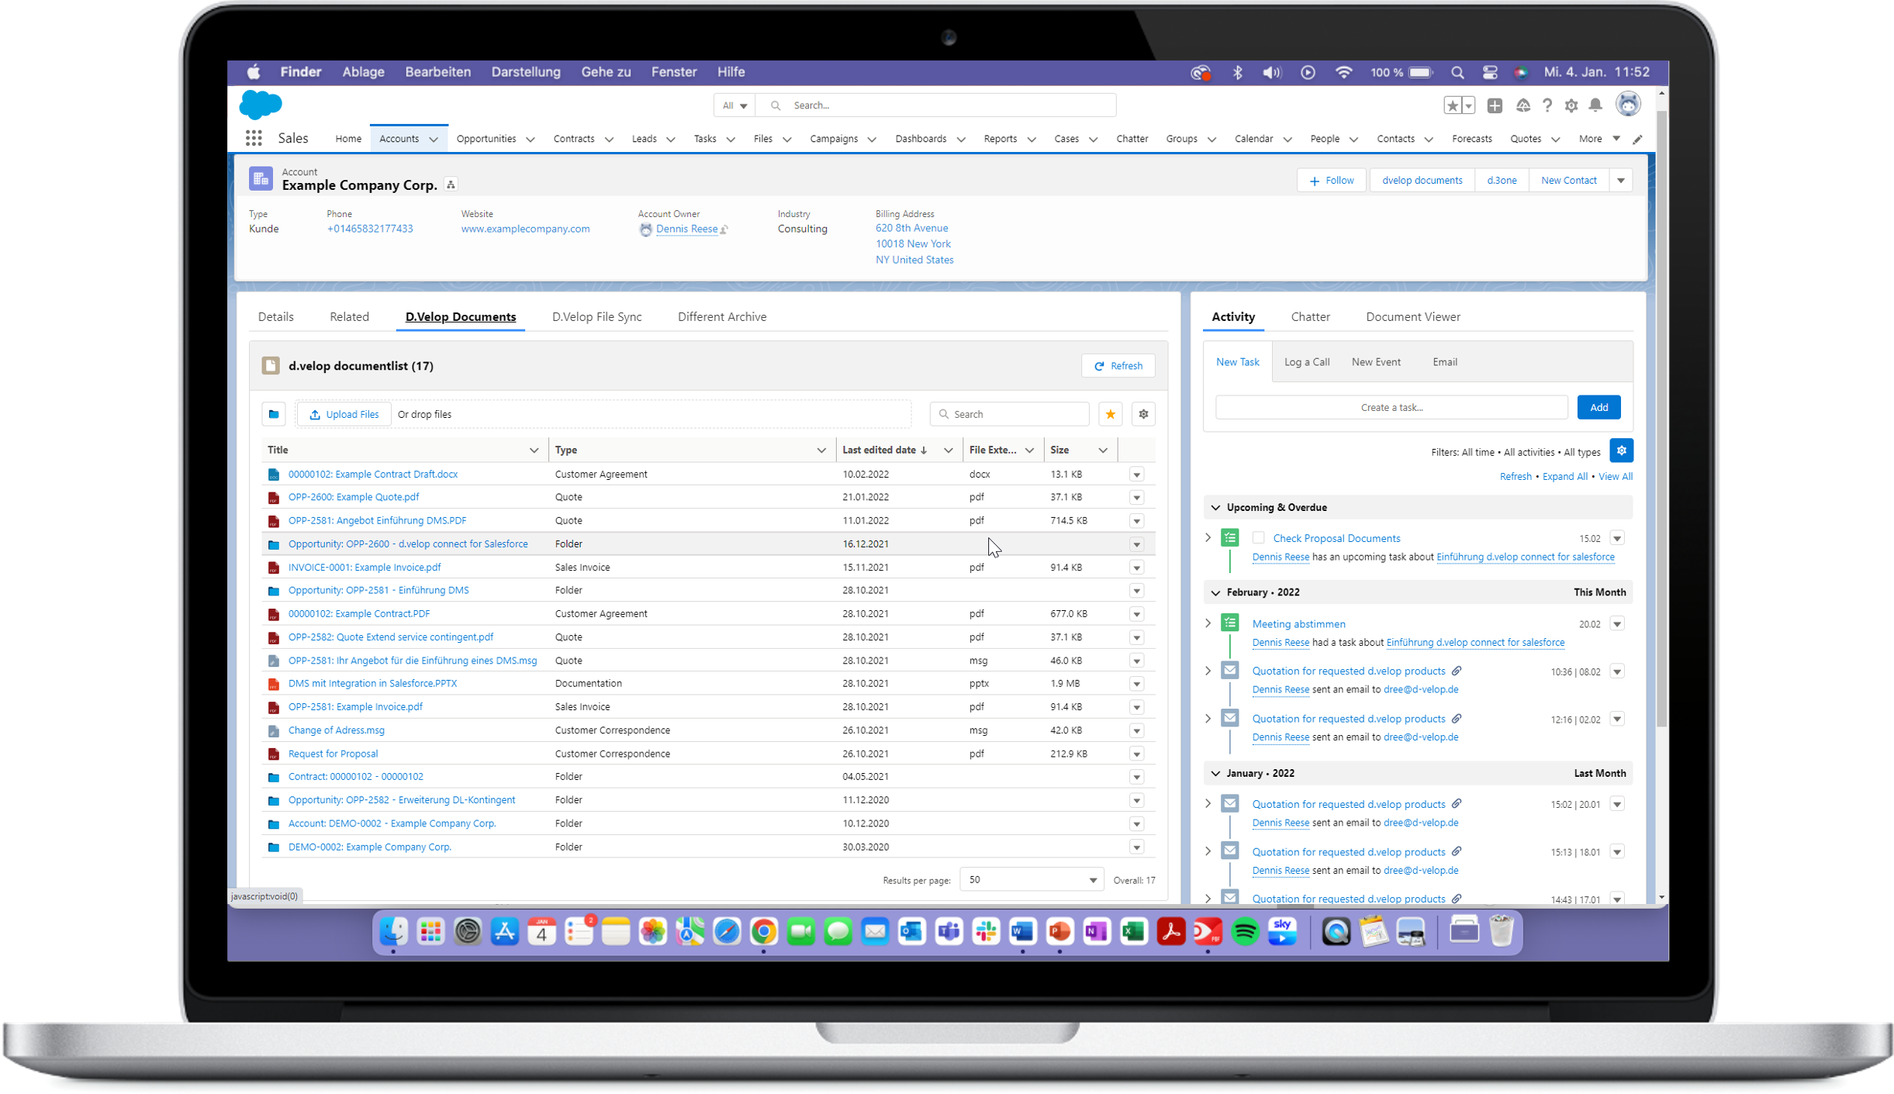Collapse the February 2022 section

[1215, 592]
